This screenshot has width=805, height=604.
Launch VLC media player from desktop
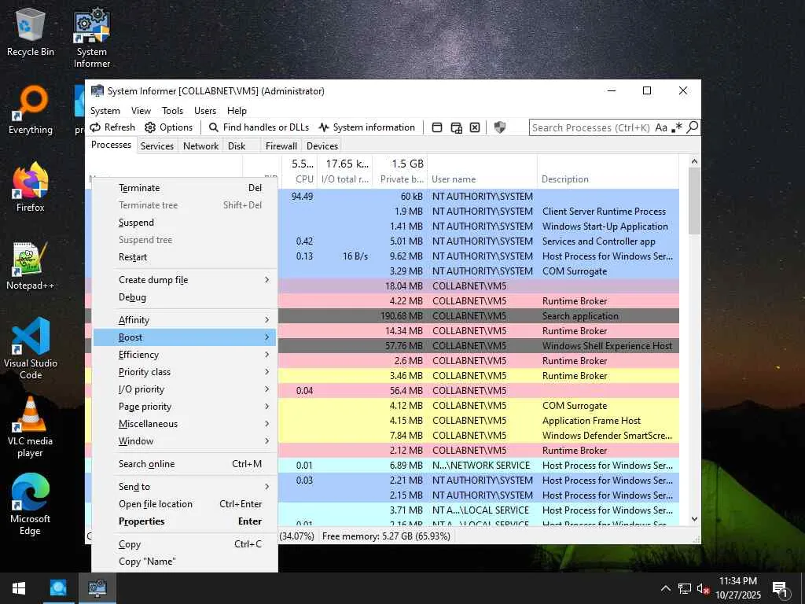click(31, 427)
